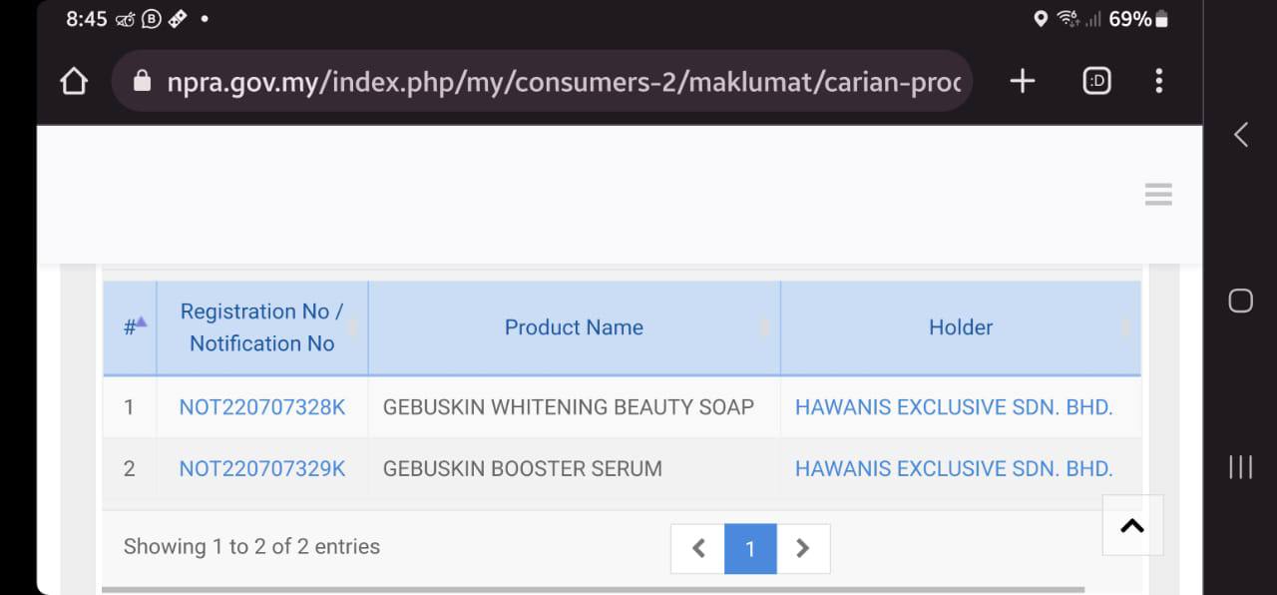
Task: Tap the scroll-to-top arrow button
Action: [x=1132, y=526]
